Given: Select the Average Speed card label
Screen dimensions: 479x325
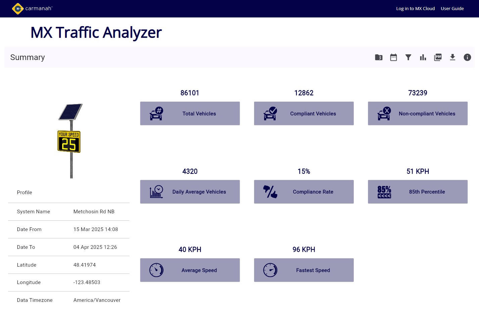Looking at the screenshot, I should 199,270.
